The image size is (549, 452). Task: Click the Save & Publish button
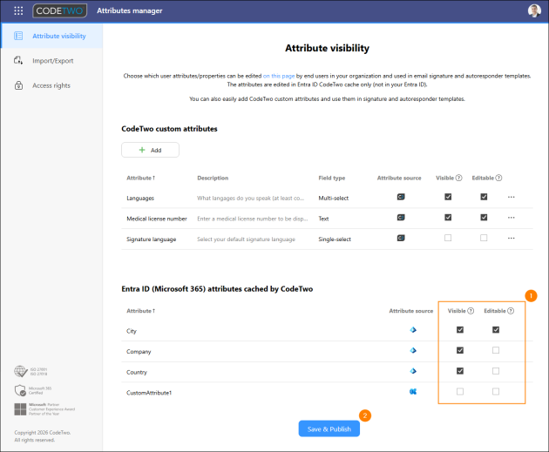click(329, 428)
